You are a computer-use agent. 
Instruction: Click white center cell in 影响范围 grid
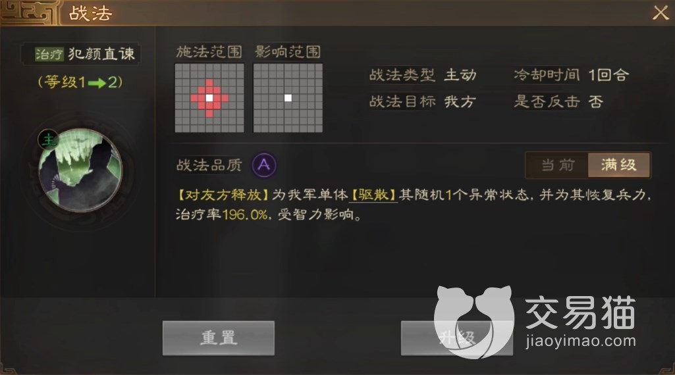pos(288,98)
